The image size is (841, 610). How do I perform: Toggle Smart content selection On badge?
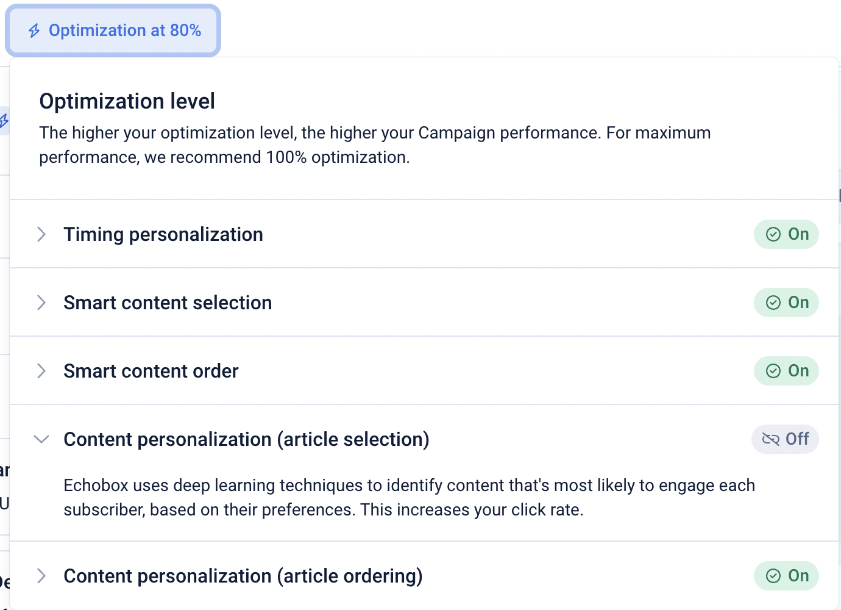coord(786,303)
